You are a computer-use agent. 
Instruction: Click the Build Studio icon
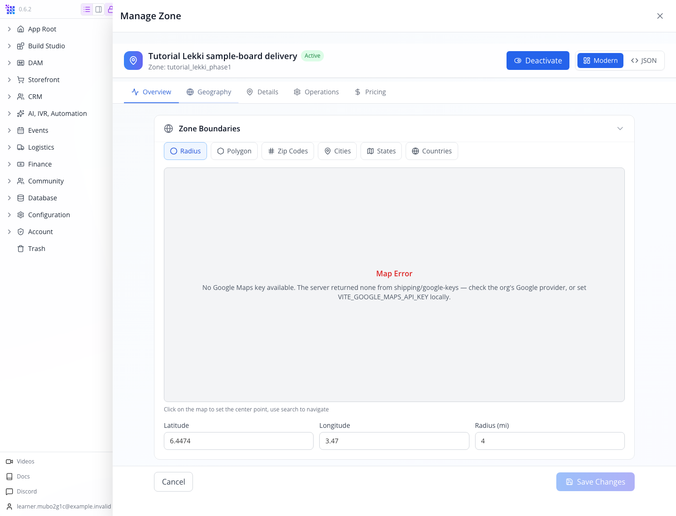pos(21,46)
